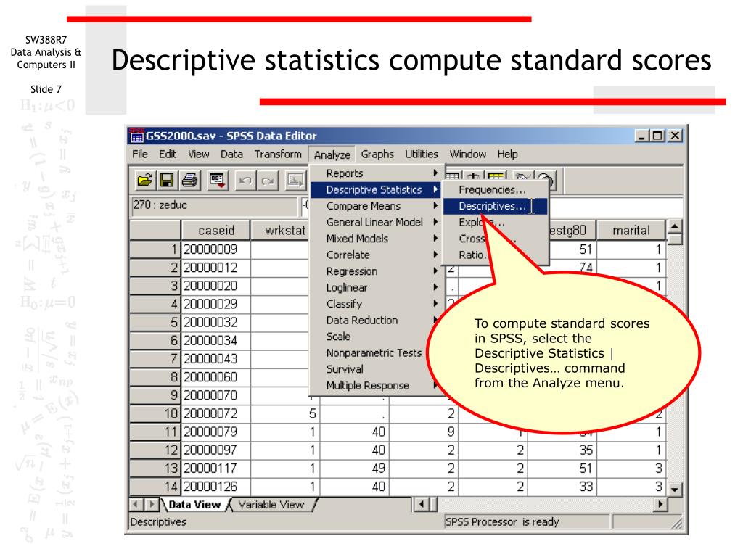This screenshot has width=743, height=557.
Task: Click the caseid cell 20000043
Action: [x=216, y=358]
